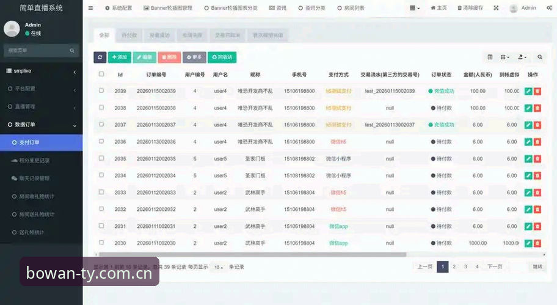
Task: Click 清除缓存 clear cache in header
Action: click(x=470, y=8)
